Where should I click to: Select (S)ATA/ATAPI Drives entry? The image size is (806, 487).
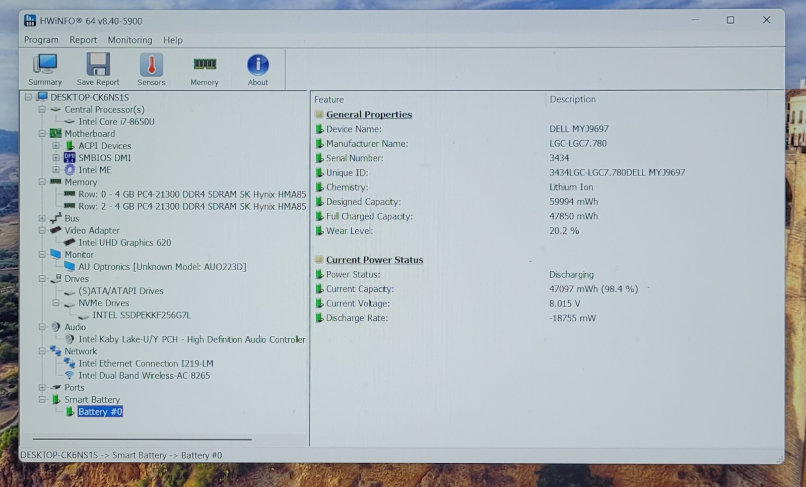(x=121, y=291)
